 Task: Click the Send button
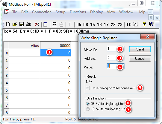click(140, 49)
